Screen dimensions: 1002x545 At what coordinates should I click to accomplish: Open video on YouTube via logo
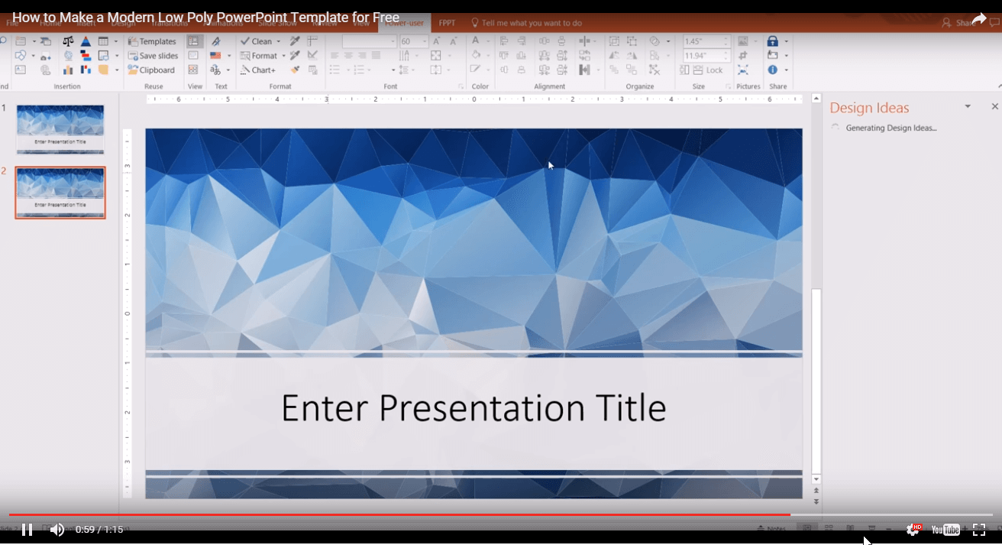pyautogui.click(x=945, y=530)
